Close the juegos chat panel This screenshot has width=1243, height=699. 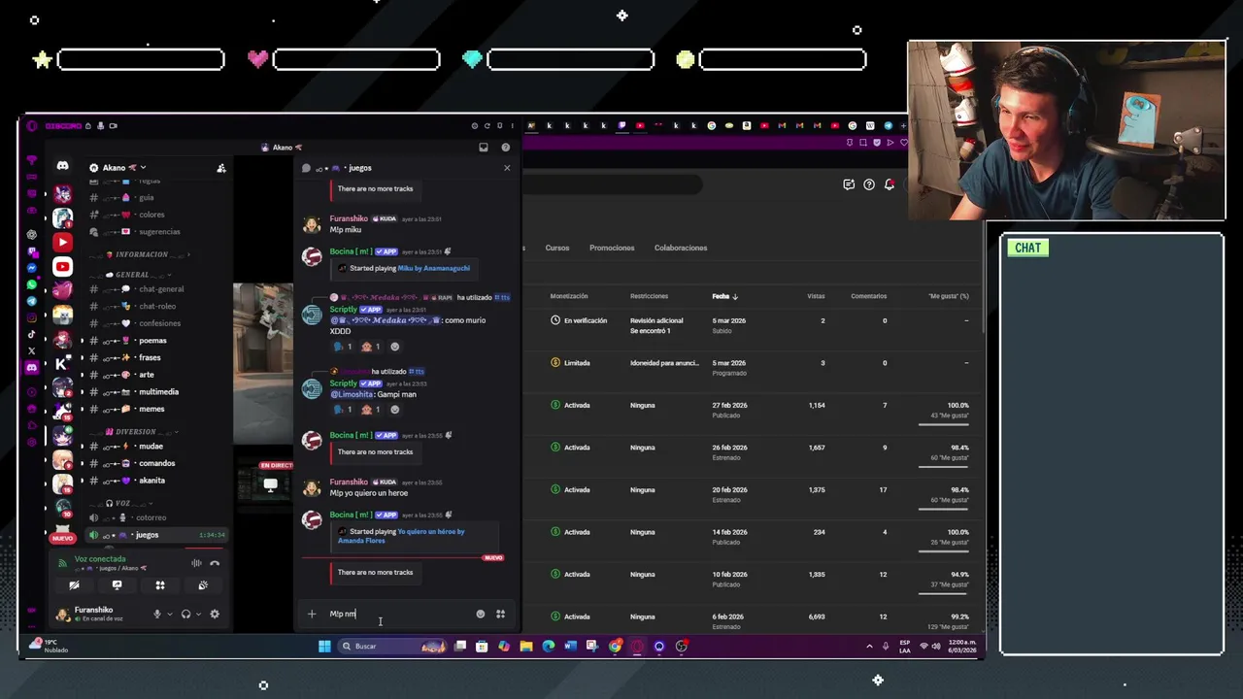[x=506, y=168]
